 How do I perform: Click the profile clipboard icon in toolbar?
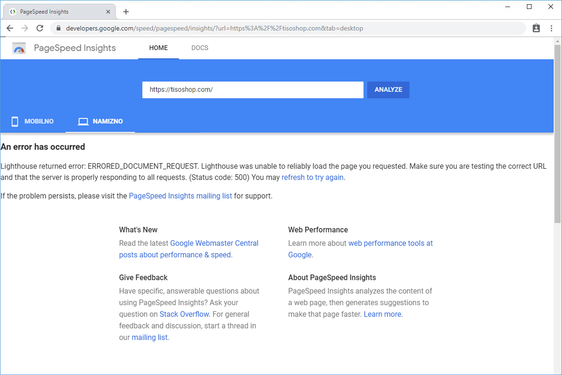(x=536, y=28)
